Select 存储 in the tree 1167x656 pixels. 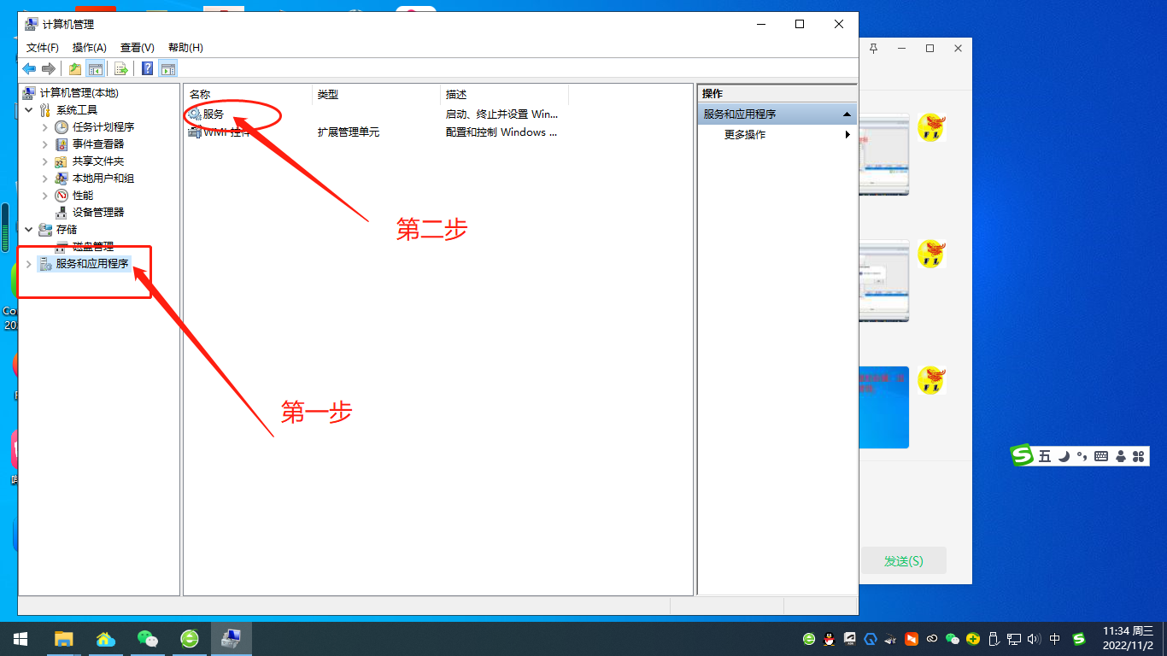coord(67,230)
